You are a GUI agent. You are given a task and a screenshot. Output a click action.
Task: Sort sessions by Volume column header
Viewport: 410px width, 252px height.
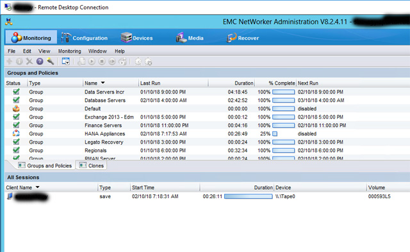pos(377,188)
